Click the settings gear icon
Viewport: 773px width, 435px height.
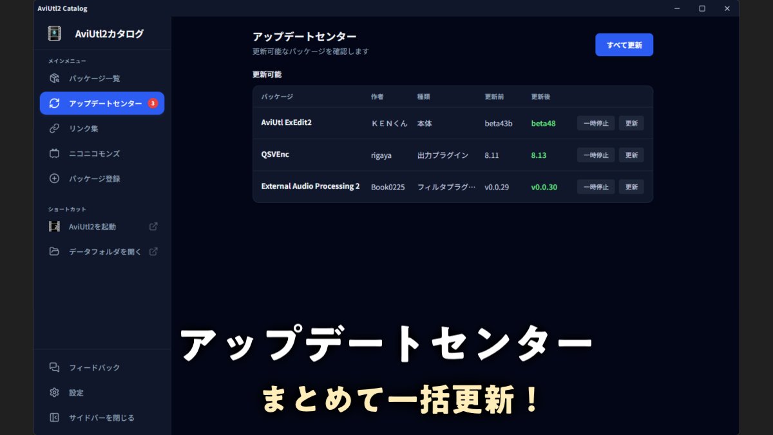click(55, 392)
